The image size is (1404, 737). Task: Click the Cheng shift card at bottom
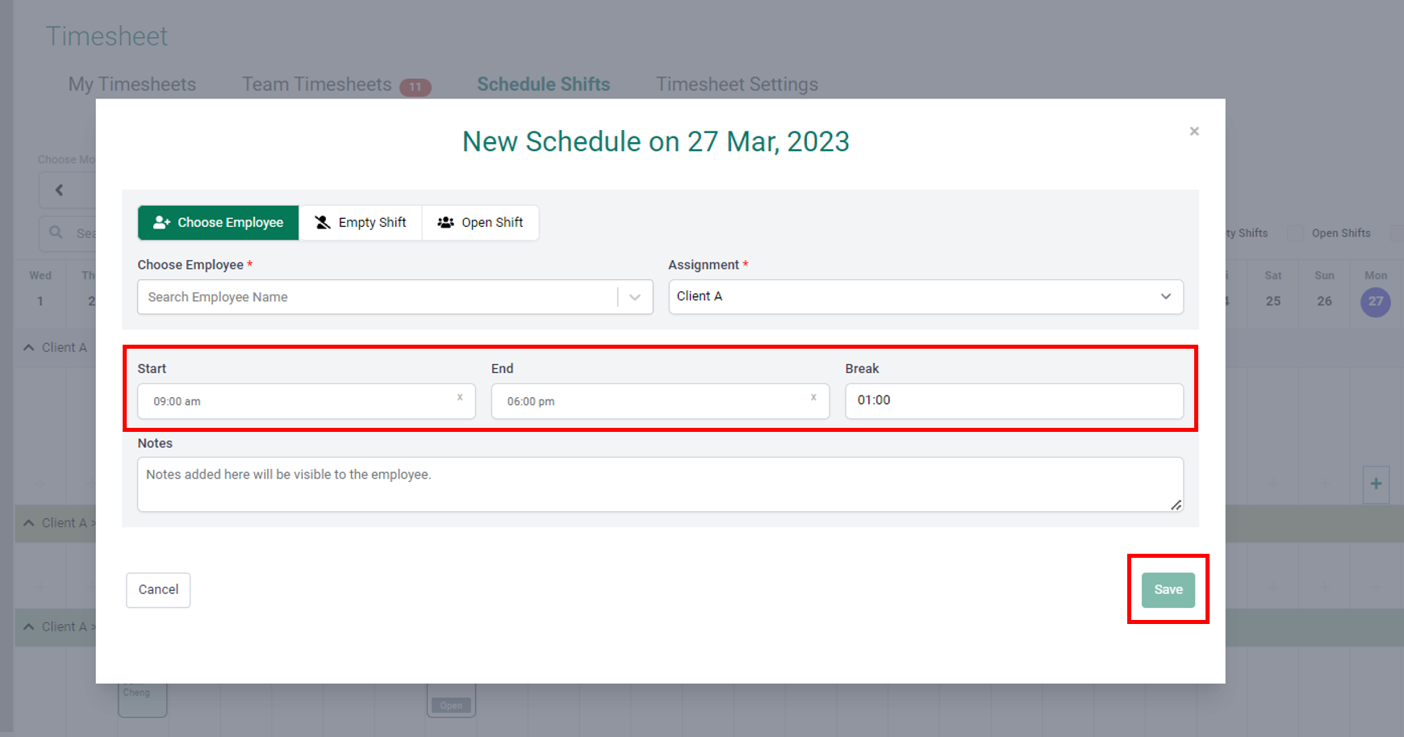click(x=143, y=701)
